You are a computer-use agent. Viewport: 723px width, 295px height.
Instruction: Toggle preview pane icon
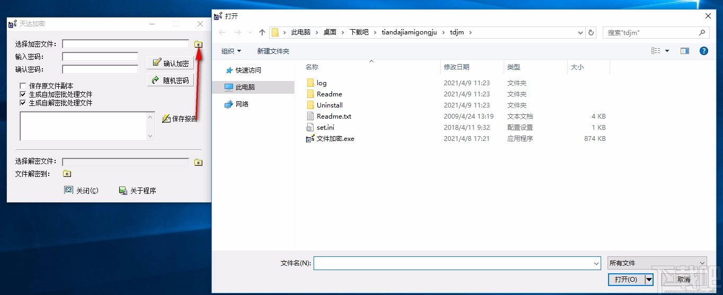coord(685,51)
